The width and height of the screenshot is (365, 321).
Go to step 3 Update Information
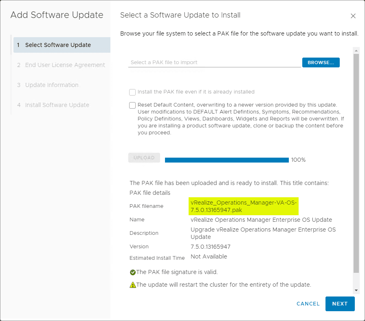point(48,85)
